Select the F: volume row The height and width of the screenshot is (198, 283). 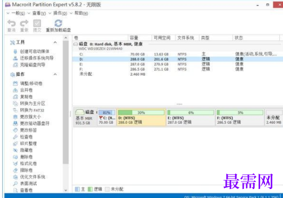click(x=178, y=70)
